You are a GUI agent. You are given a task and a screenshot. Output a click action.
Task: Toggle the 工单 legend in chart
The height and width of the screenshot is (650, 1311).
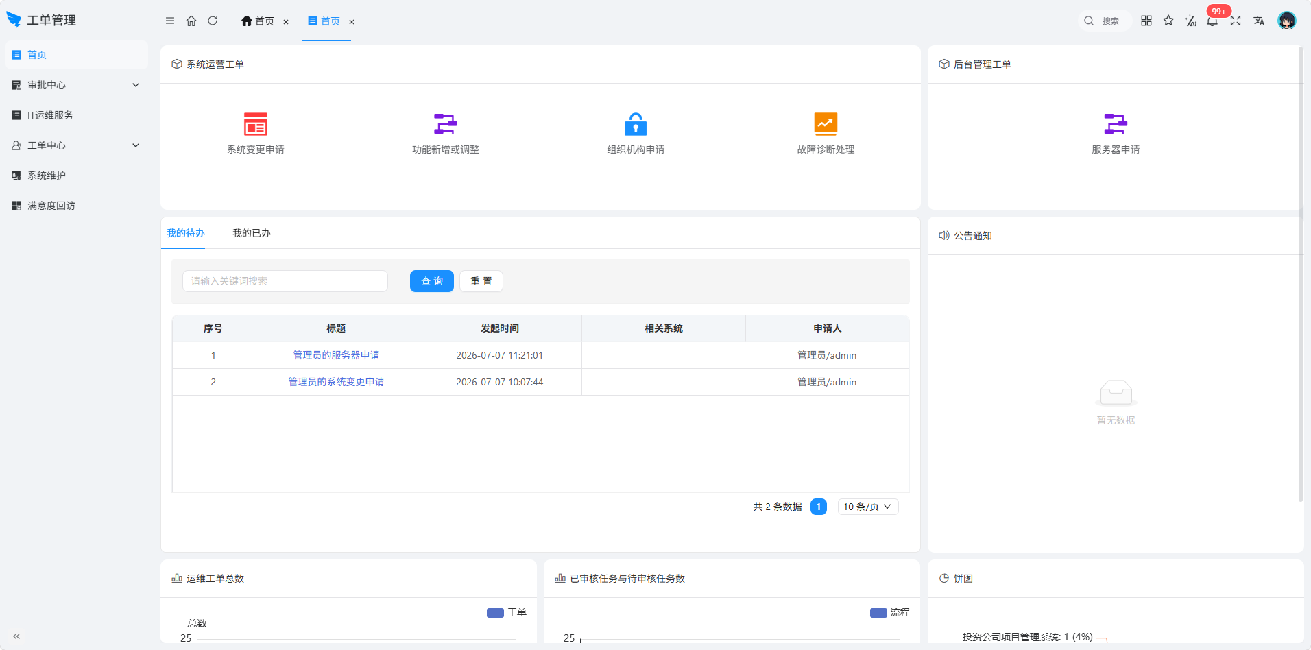[x=507, y=612]
